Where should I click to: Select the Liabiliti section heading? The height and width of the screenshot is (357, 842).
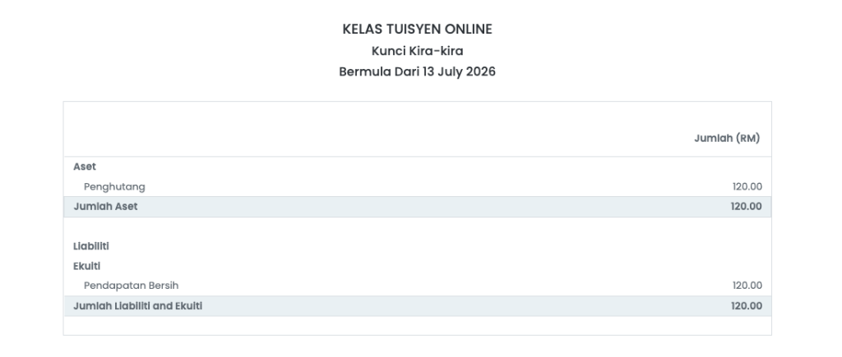click(91, 246)
